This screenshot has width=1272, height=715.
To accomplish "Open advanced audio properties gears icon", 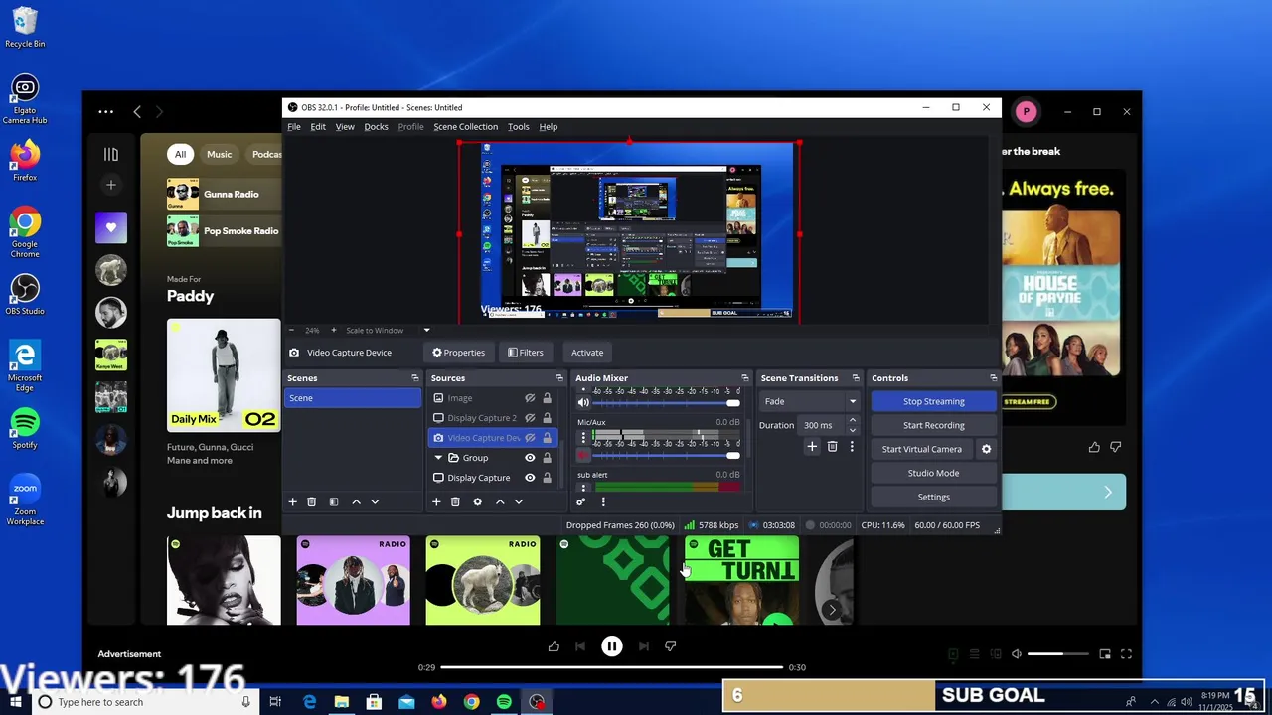I will tap(581, 501).
